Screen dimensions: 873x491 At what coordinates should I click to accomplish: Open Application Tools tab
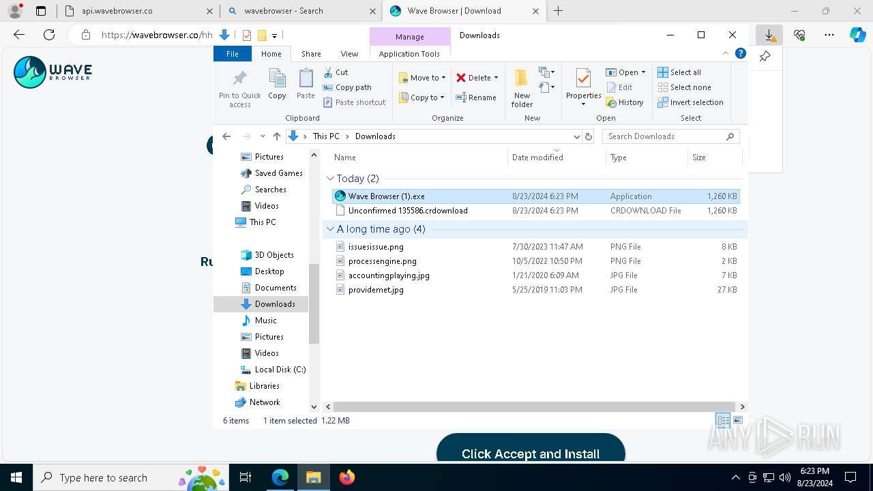[x=409, y=54]
